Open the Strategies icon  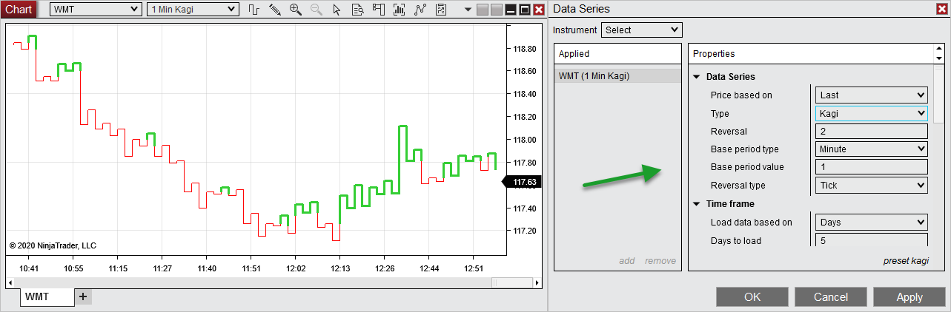click(x=420, y=10)
